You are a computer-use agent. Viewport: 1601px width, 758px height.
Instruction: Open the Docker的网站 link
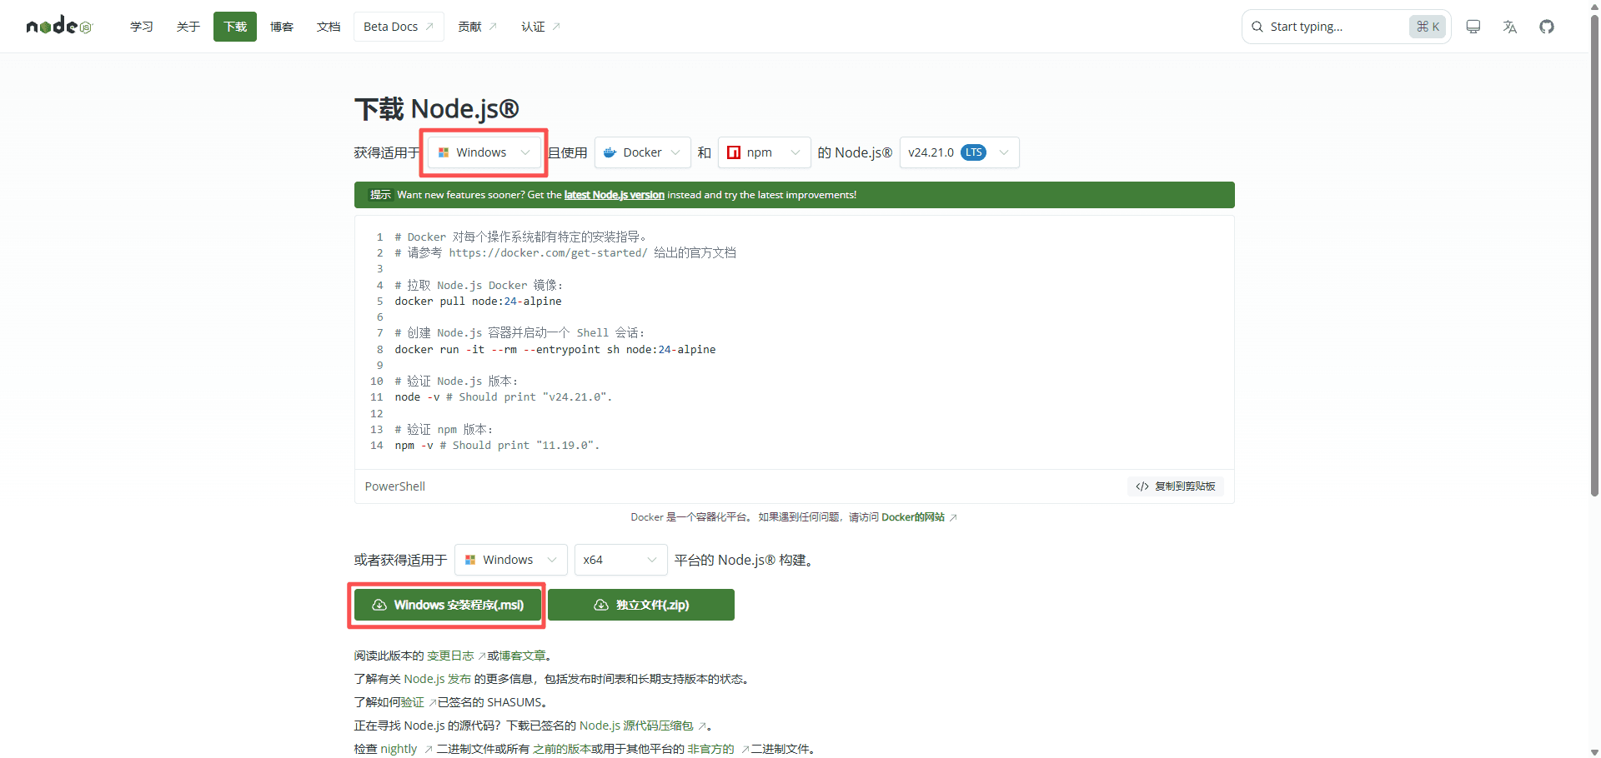click(913, 517)
